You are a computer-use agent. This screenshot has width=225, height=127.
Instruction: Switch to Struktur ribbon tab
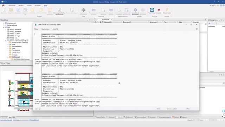[x=21, y=6]
